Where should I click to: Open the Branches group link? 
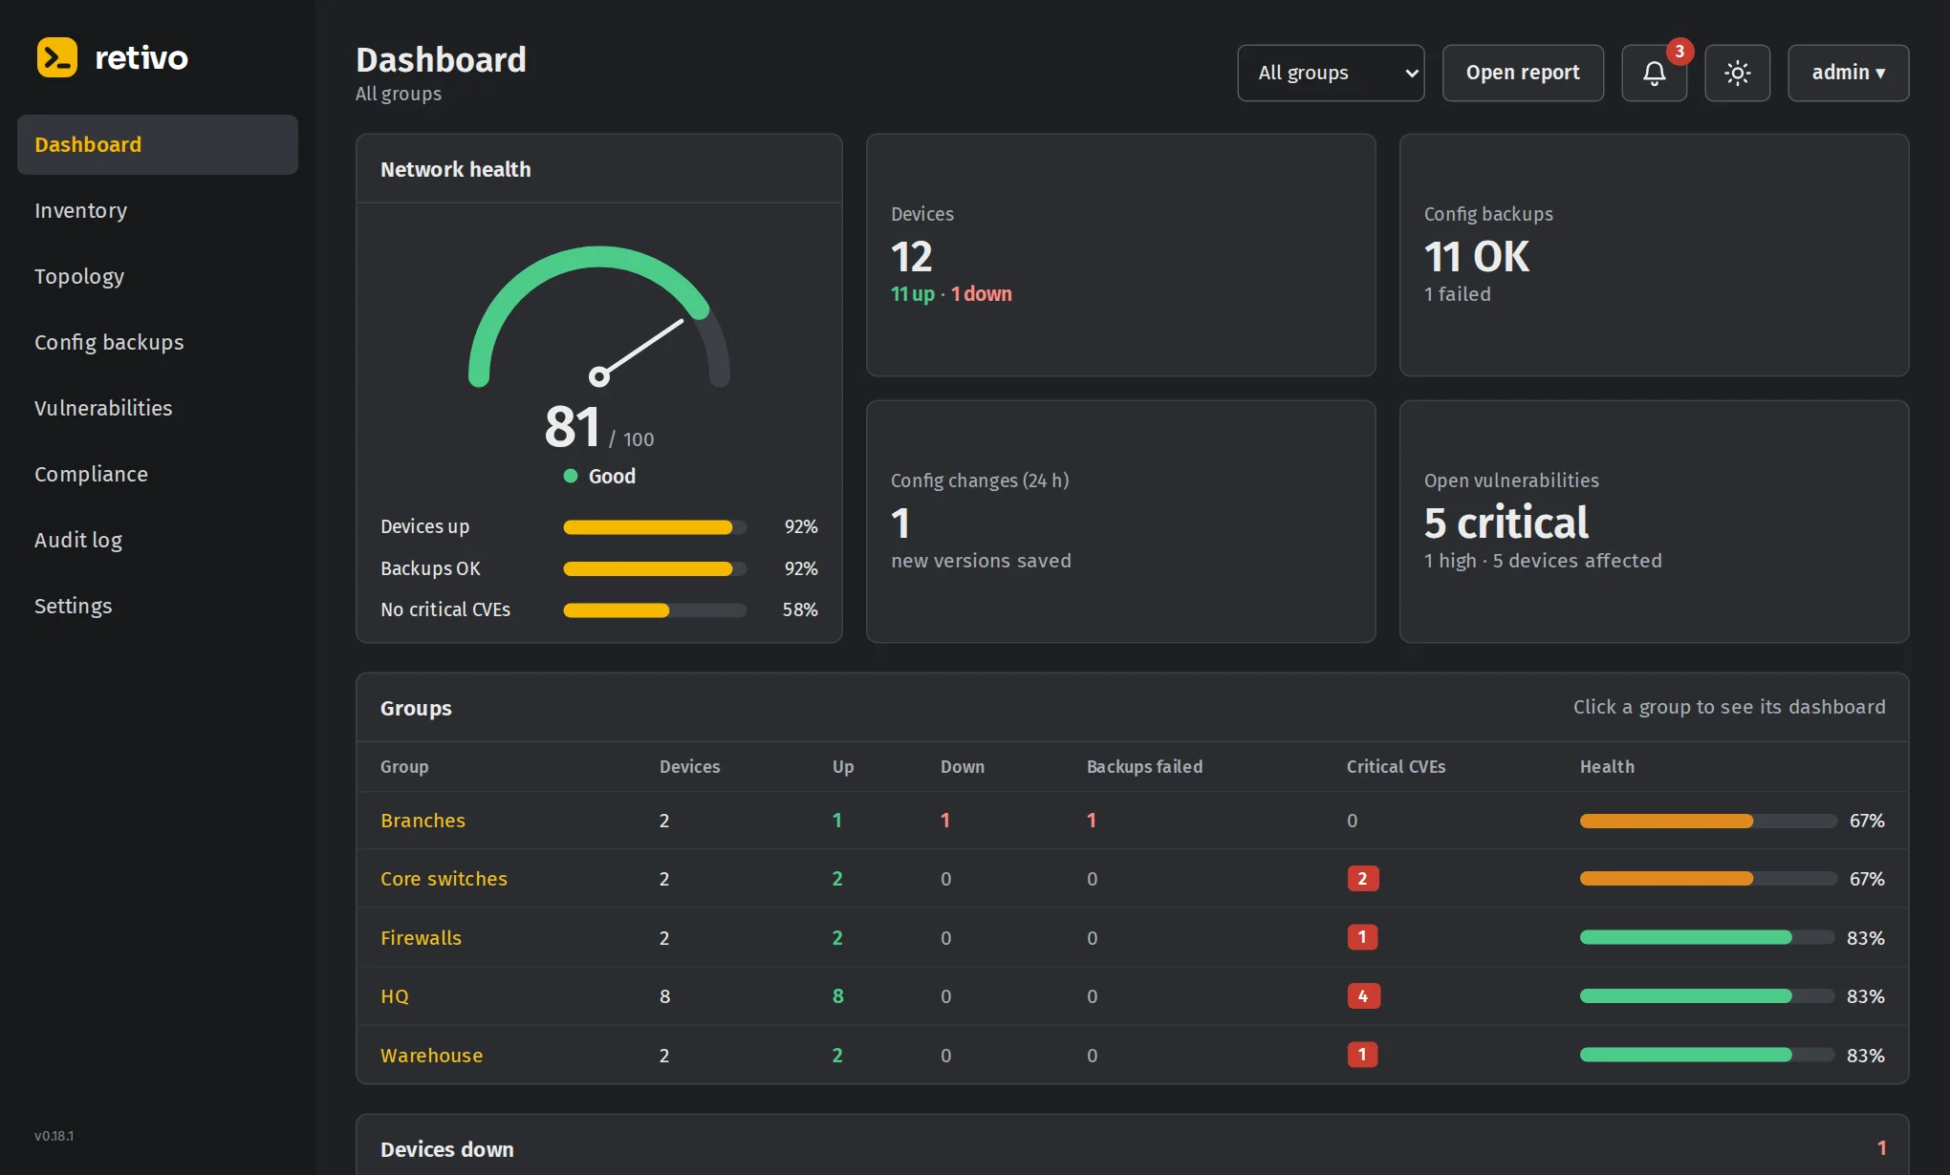(422, 821)
